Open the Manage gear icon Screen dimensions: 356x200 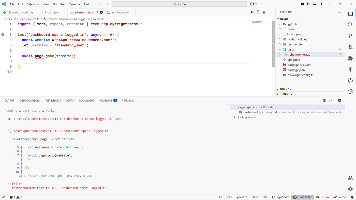coord(350,189)
